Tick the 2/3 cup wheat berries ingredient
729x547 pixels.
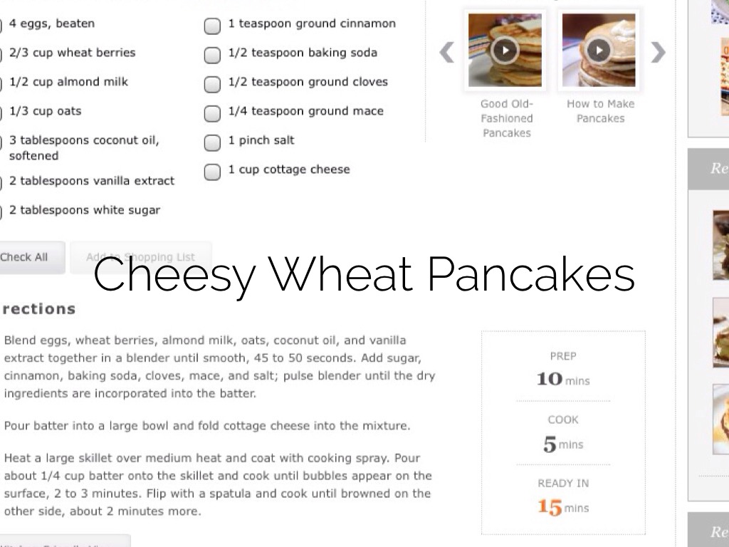pos(1,55)
